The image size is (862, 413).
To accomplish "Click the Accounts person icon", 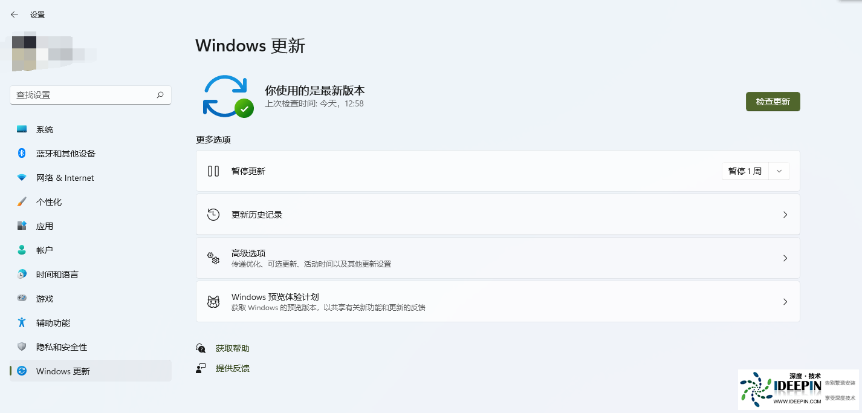I will pos(22,250).
